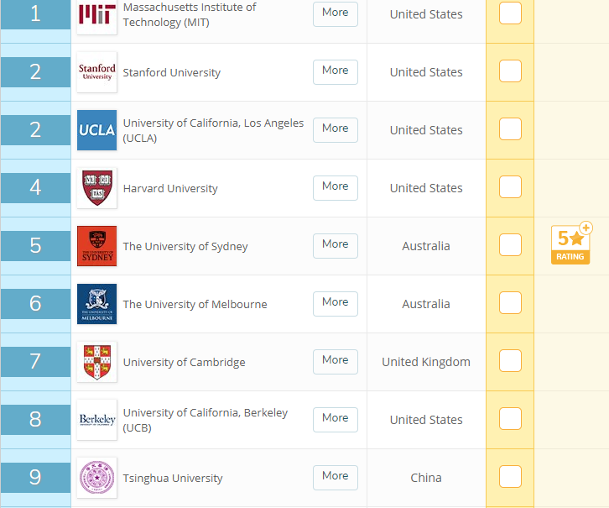Screen dimensions: 609x508
Task: Check the compare box for Harvard University
Action: pyautogui.click(x=510, y=187)
